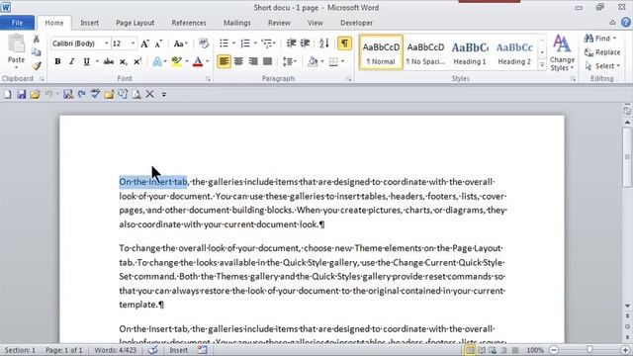Click the Clear Formatting icon

pyautogui.click(x=204, y=44)
